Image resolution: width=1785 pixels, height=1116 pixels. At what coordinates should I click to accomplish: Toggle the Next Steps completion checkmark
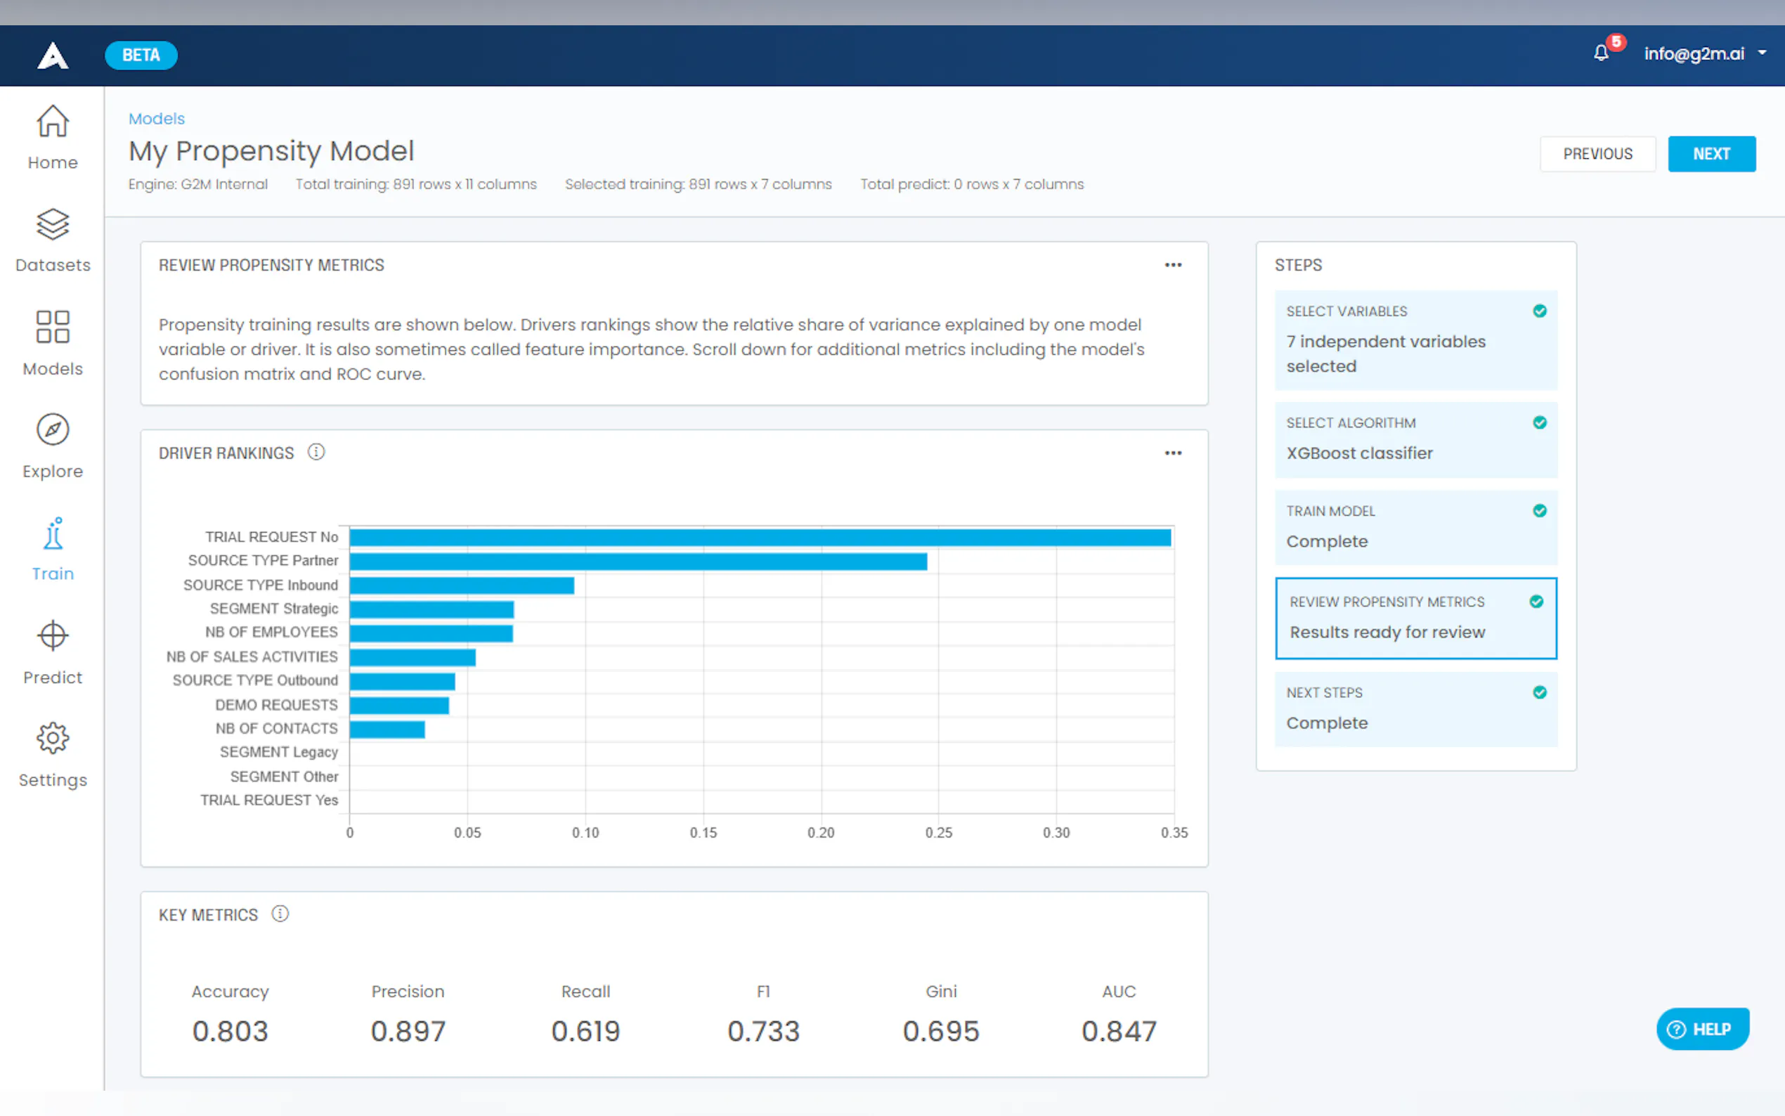1540,692
